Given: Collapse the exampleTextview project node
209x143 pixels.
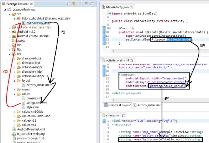Looking at the screenshot, I should (5, 10).
